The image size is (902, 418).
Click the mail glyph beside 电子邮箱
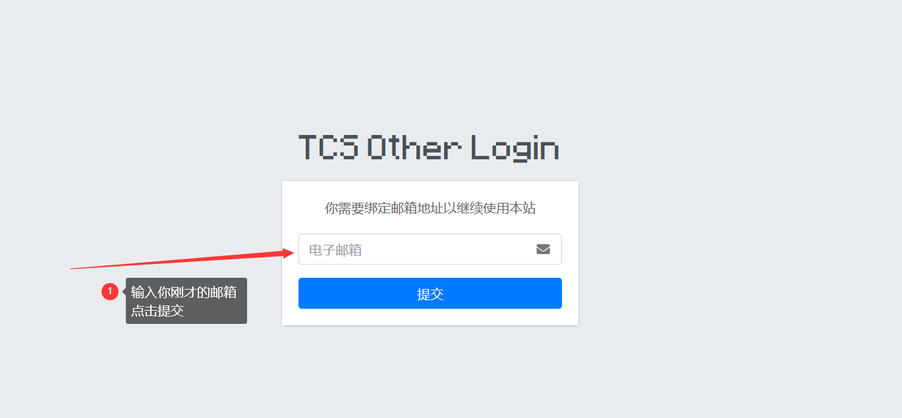543,249
